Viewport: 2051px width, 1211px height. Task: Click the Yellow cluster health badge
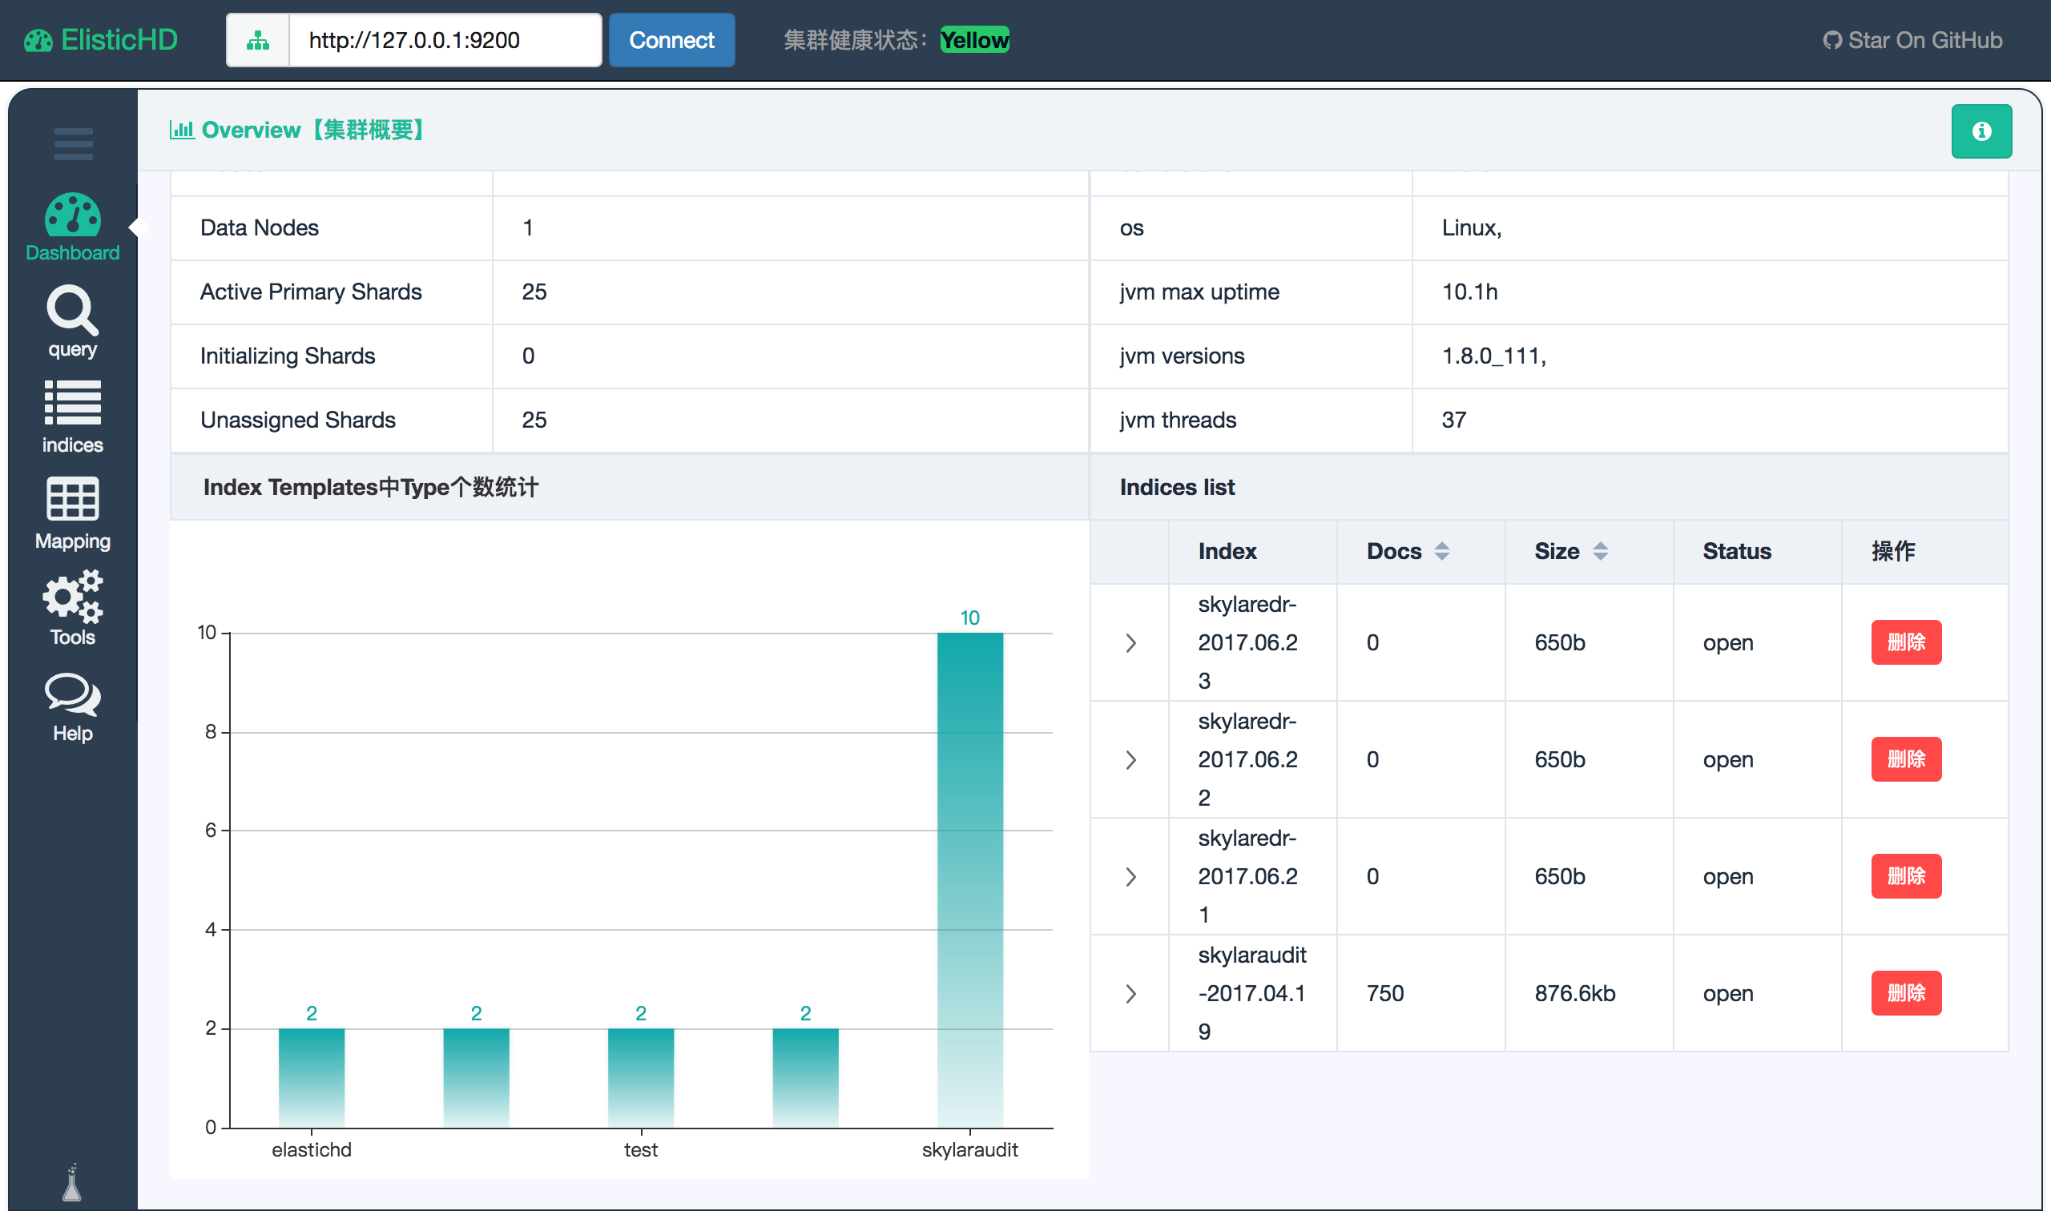point(974,40)
